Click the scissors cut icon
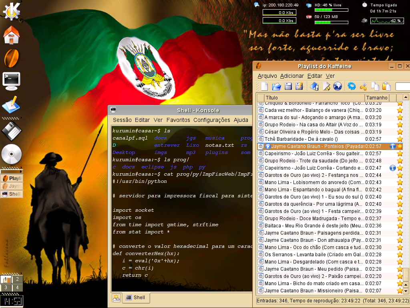 point(364,86)
